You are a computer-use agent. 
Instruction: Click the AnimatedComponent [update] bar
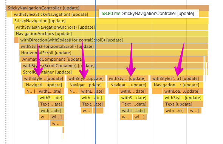112,59
